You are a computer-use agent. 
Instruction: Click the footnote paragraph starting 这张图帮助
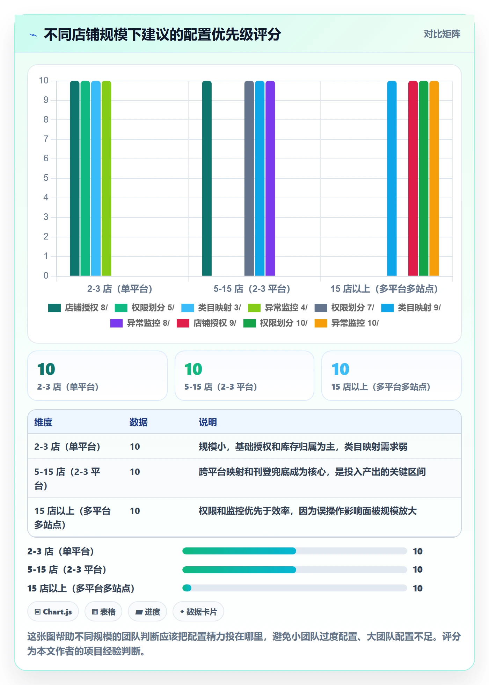point(244,644)
